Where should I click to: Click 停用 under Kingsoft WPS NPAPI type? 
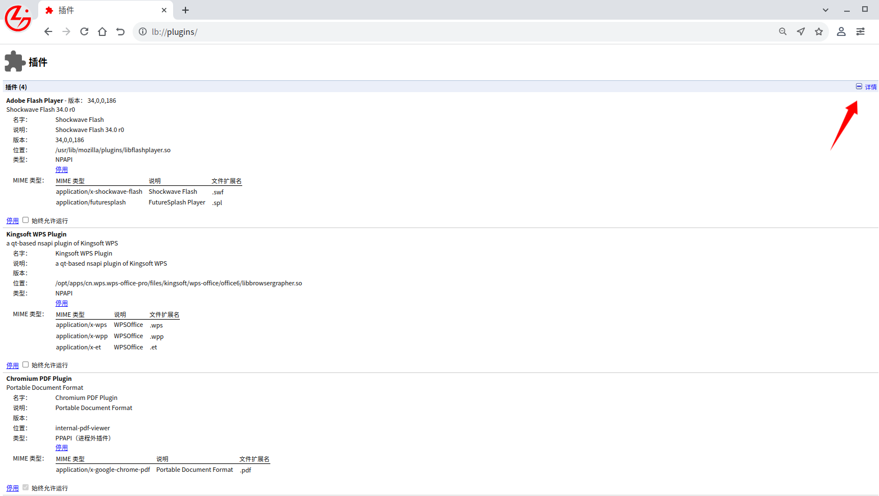click(61, 303)
